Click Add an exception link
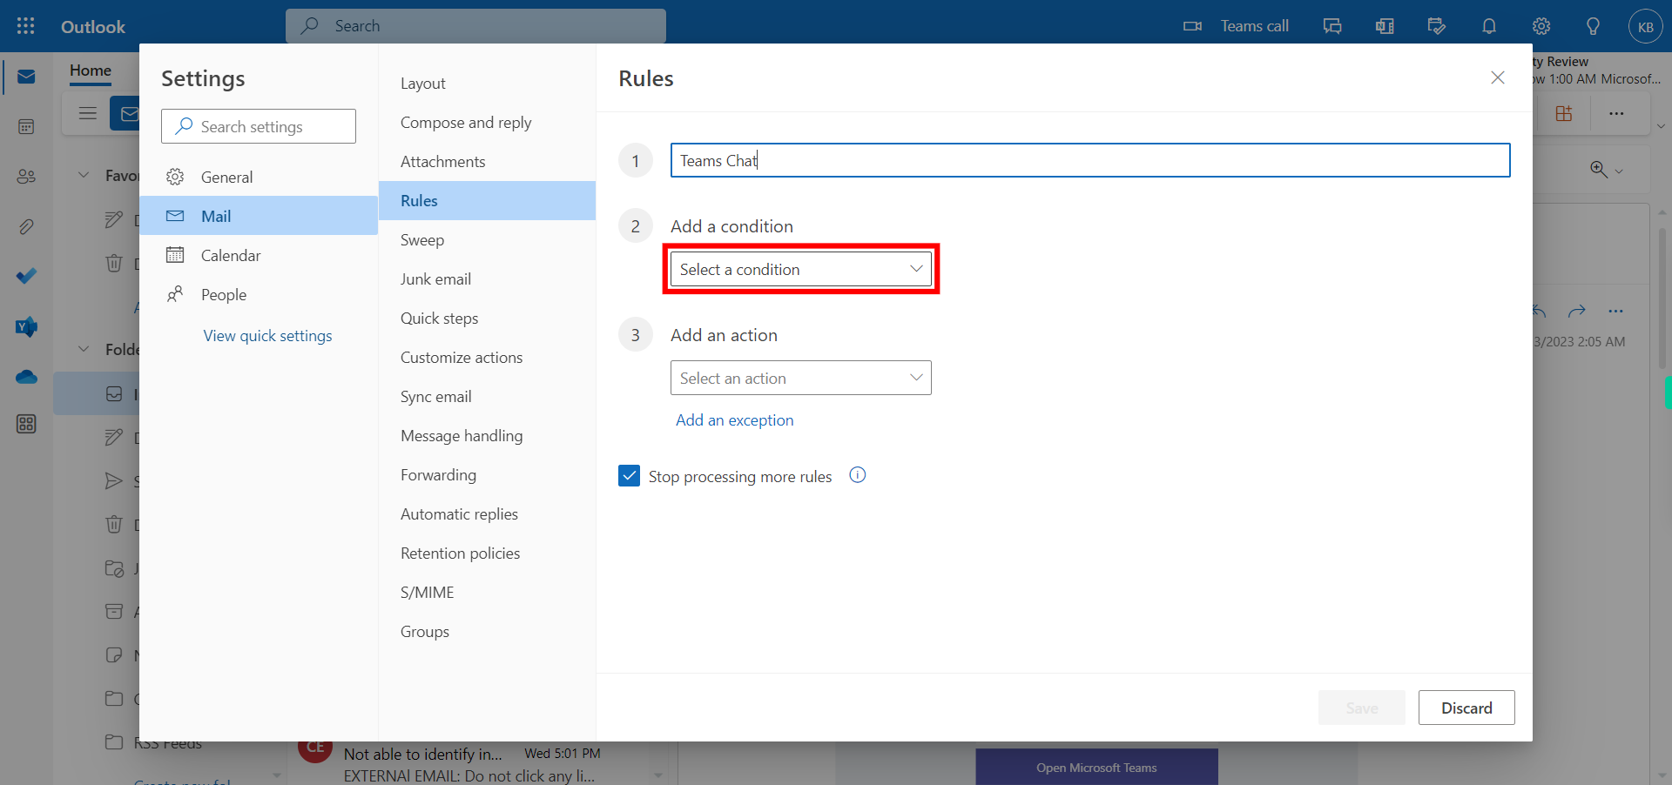This screenshot has height=785, width=1672. (x=734, y=420)
